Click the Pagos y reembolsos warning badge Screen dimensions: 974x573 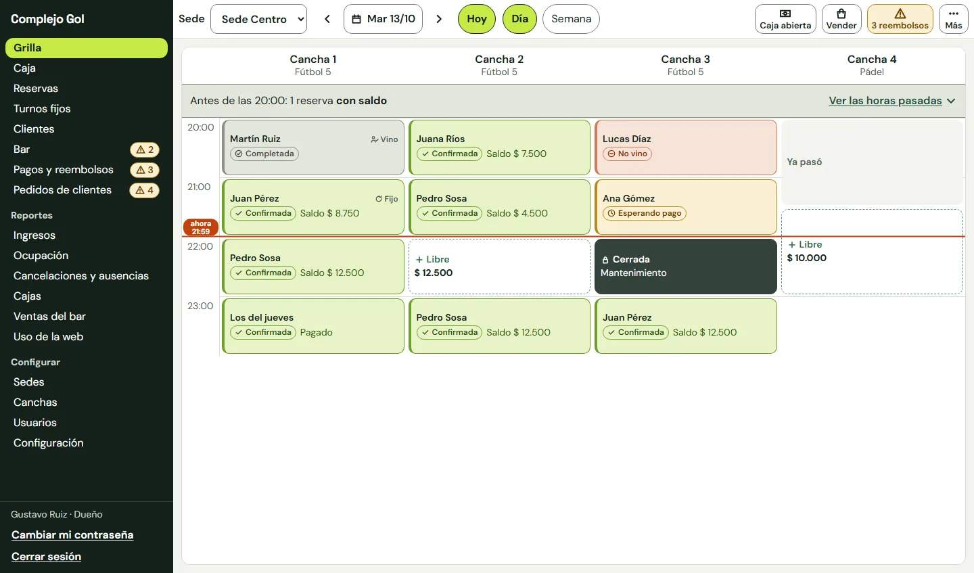pos(145,170)
